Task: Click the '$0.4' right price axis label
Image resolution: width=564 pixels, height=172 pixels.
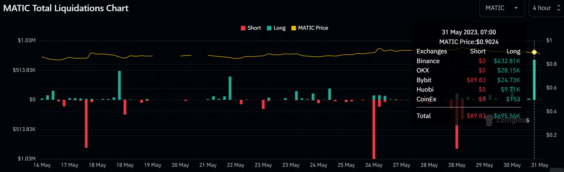Action: point(551,111)
